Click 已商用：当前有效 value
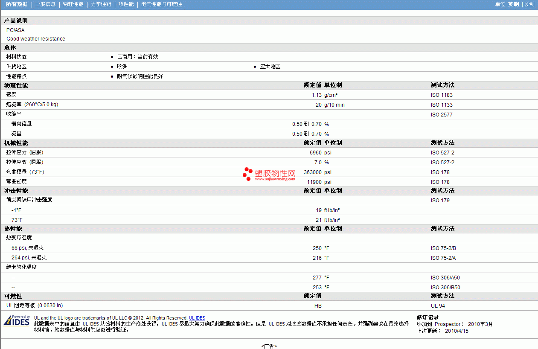538x349 pixels. 137,57
